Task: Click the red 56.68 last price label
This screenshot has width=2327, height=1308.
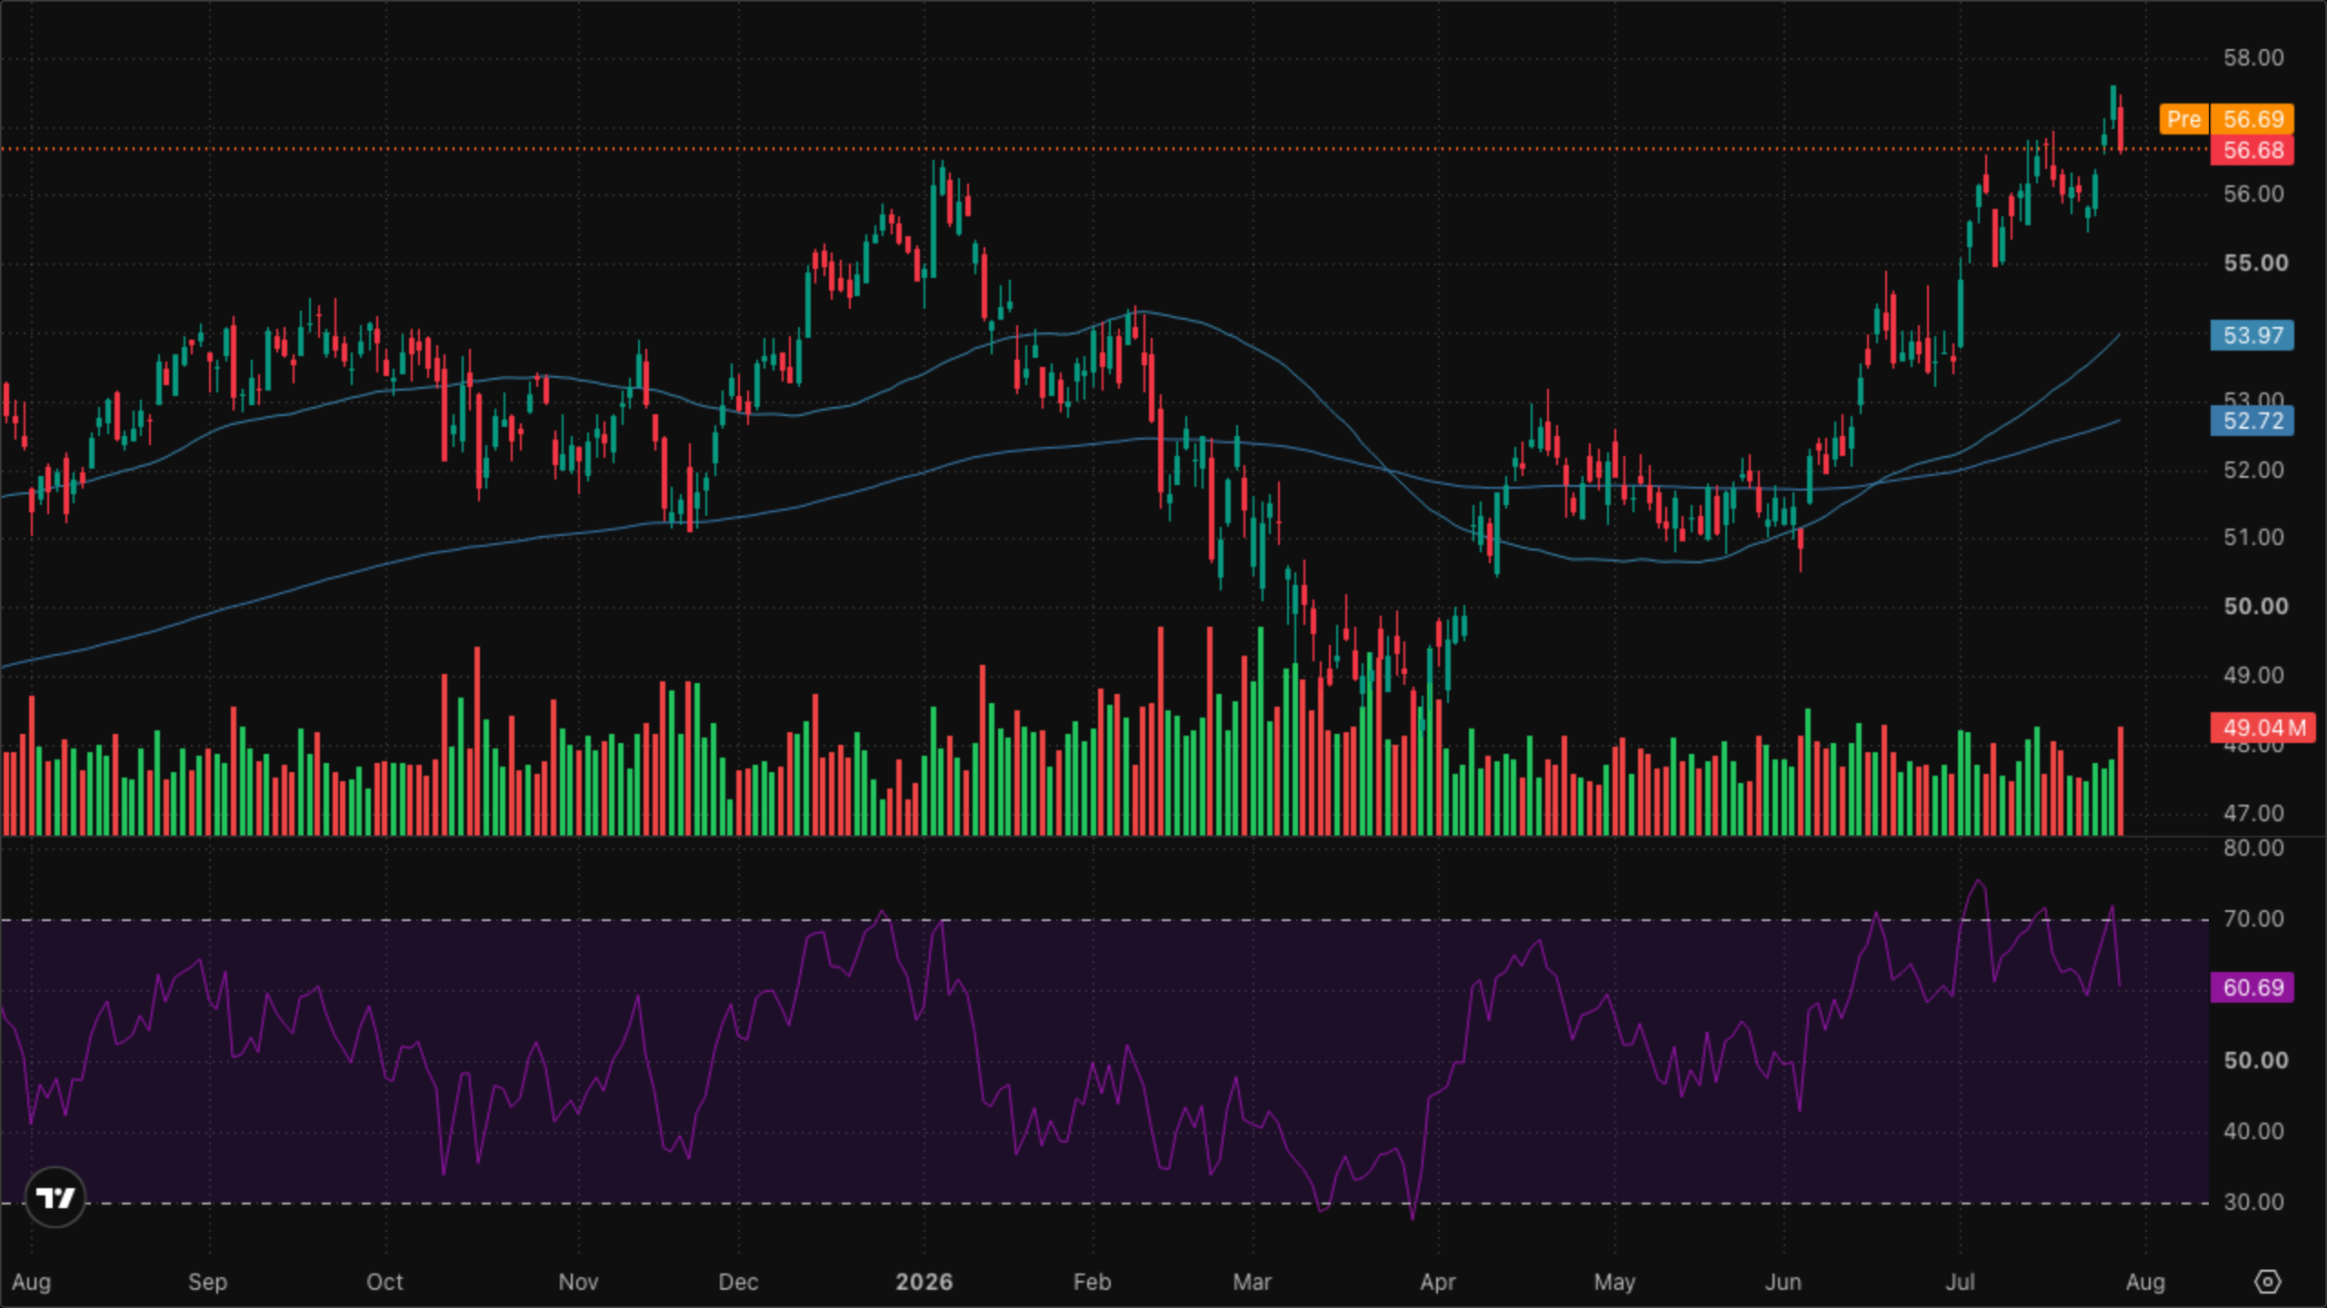Action: click(x=2252, y=150)
